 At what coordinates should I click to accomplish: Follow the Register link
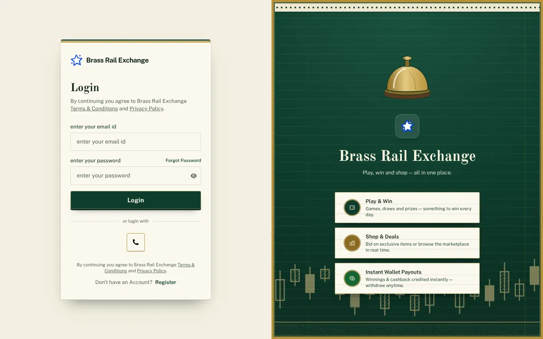(166, 282)
